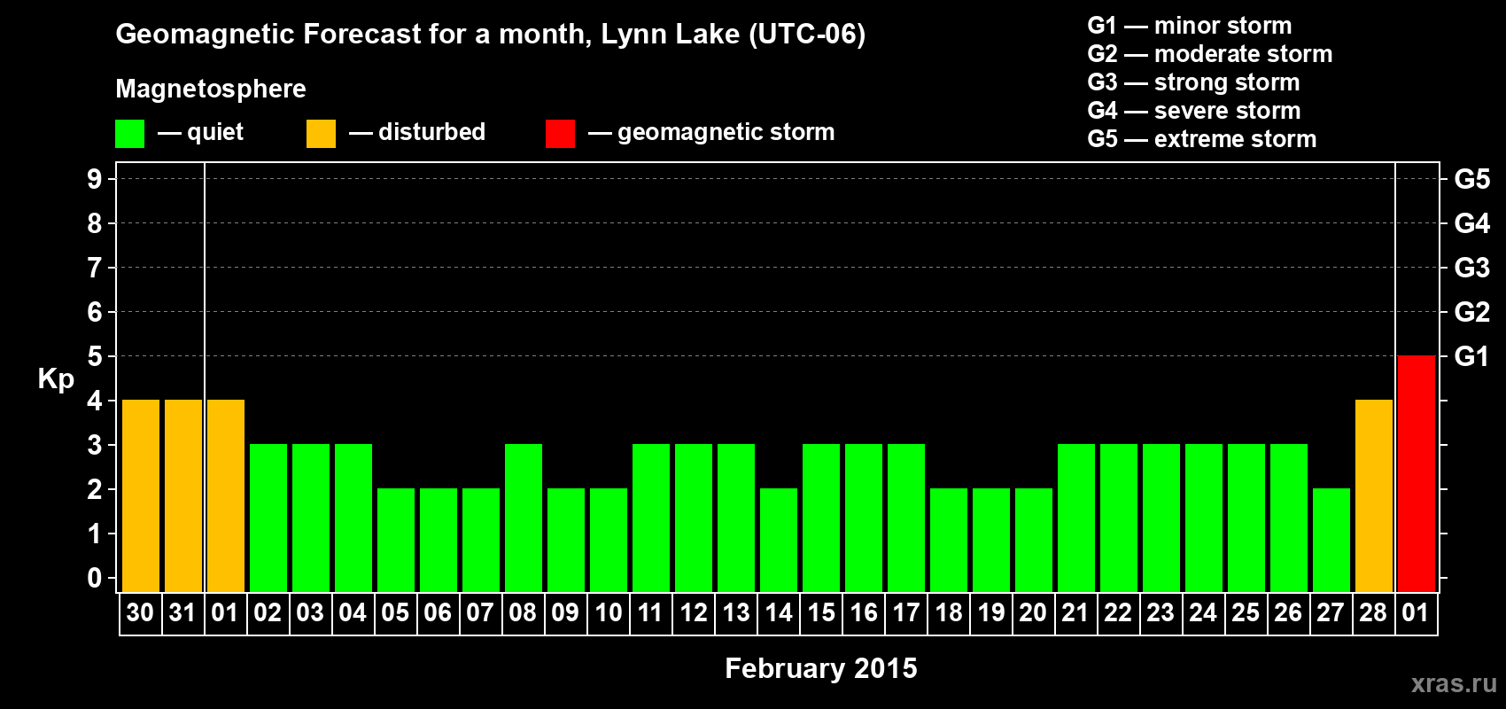Click the Kp value 0 on the y-axis
Image resolution: width=1506 pixels, height=709 pixels.
coord(95,578)
